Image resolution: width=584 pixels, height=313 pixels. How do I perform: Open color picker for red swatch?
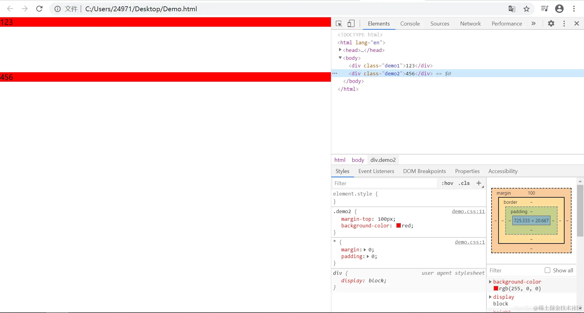click(398, 226)
